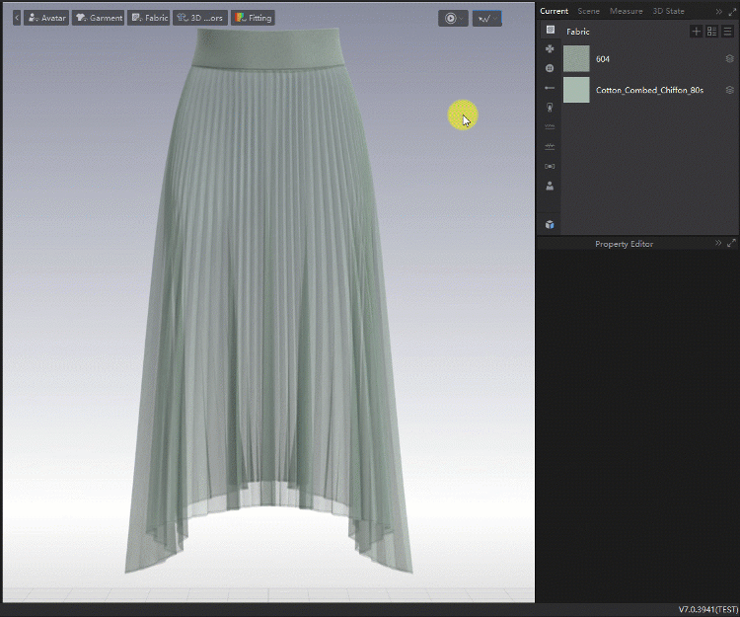Select the Cotton_Combed_Chiffon_80s fabric swatch
Screen dimensions: 740x617
tap(576, 90)
